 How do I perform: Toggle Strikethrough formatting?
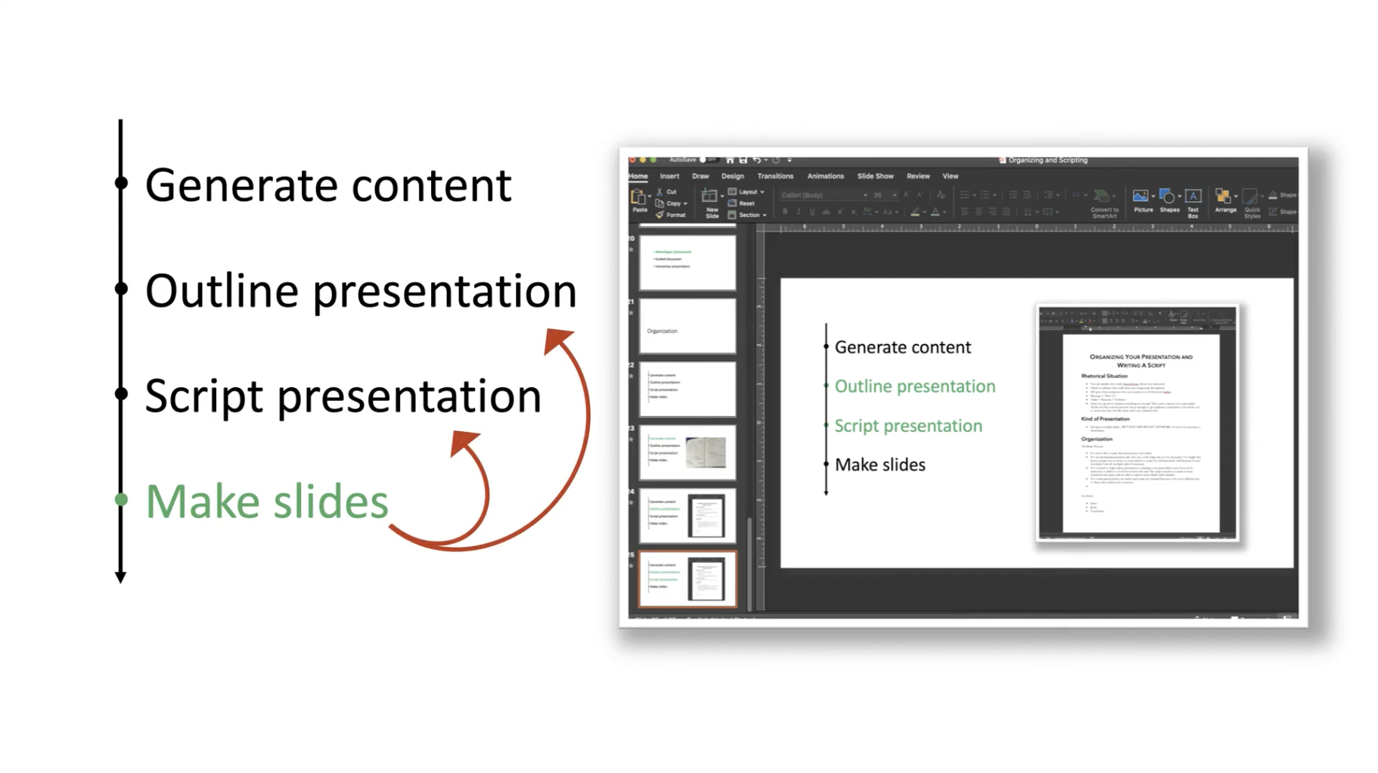pos(826,212)
